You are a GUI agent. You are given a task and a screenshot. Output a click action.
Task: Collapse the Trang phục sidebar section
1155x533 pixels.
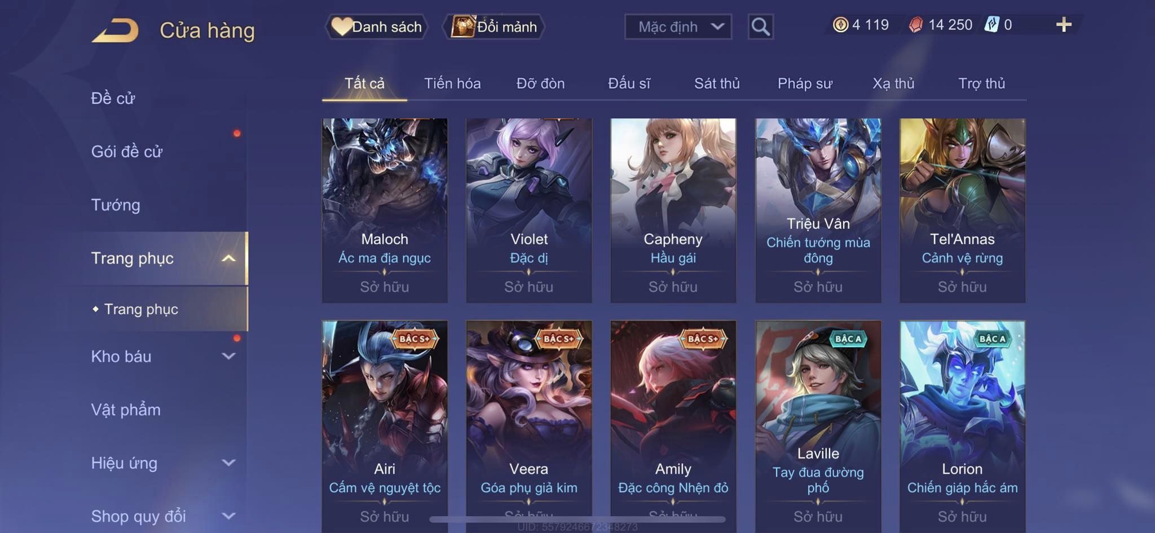(228, 259)
